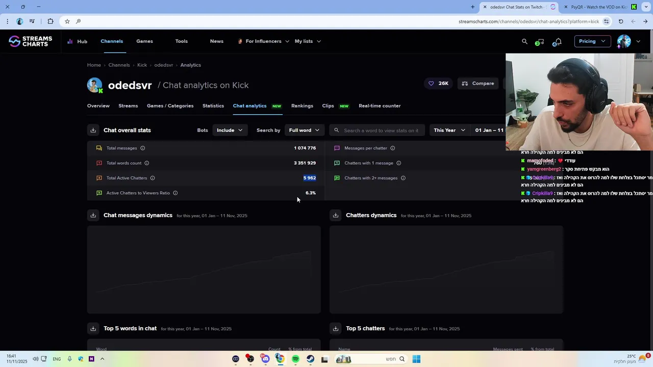This screenshot has height=367, width=653.
Task: Expand the My lists menu
Action: (308, 41)
